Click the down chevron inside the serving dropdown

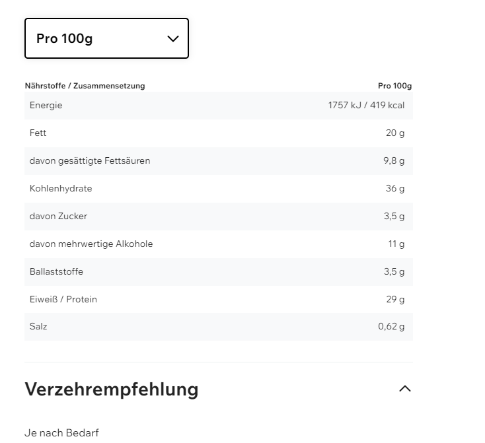(173, 38)
